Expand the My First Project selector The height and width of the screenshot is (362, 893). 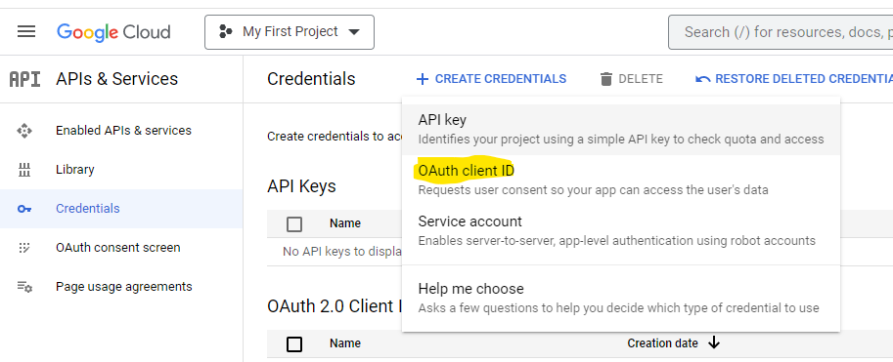point(290,32)
